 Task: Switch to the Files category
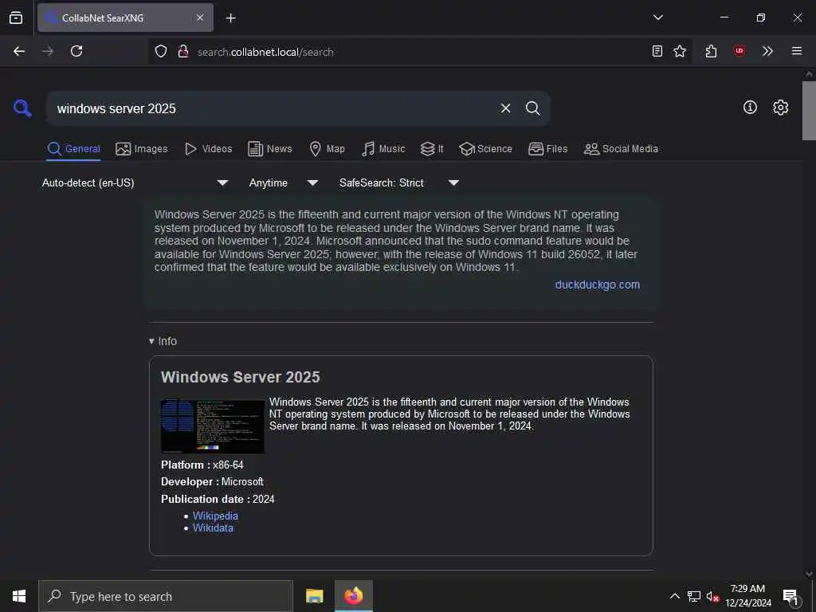[x=547, y=149]
